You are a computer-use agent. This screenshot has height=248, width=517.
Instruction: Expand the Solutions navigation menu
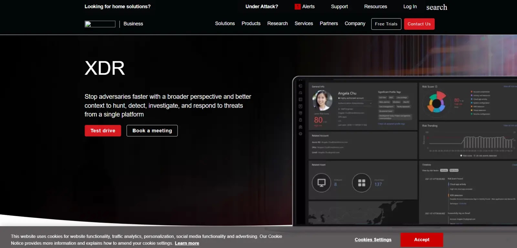(x=225, y=24)
